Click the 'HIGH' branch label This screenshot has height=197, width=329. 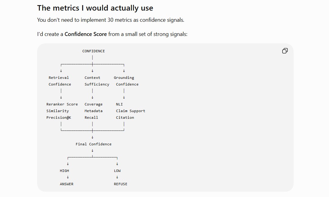coord(64,171)
